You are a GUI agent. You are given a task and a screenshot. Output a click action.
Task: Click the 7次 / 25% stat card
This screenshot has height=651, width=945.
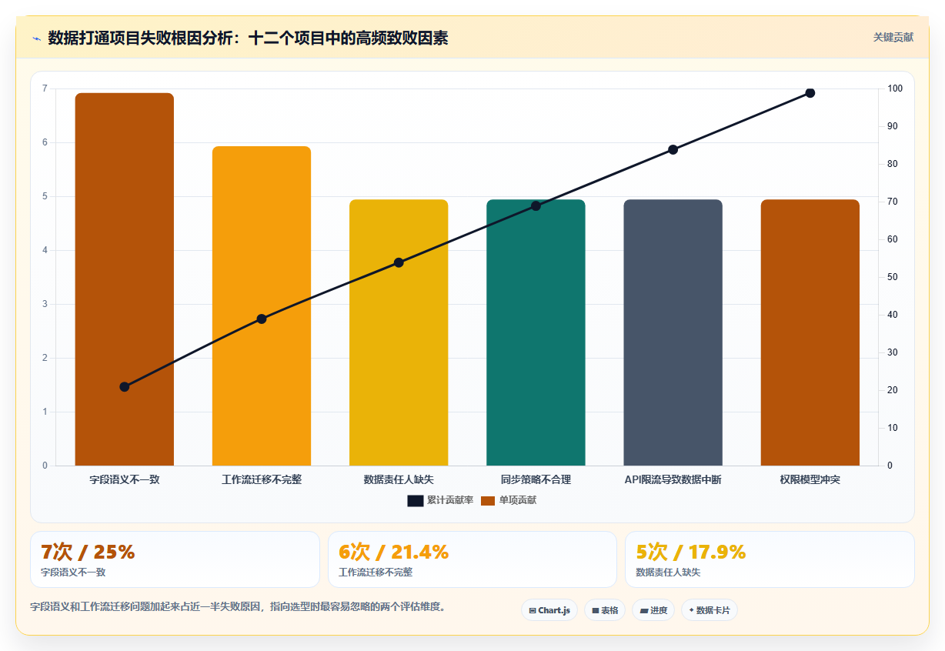point(175,559)
